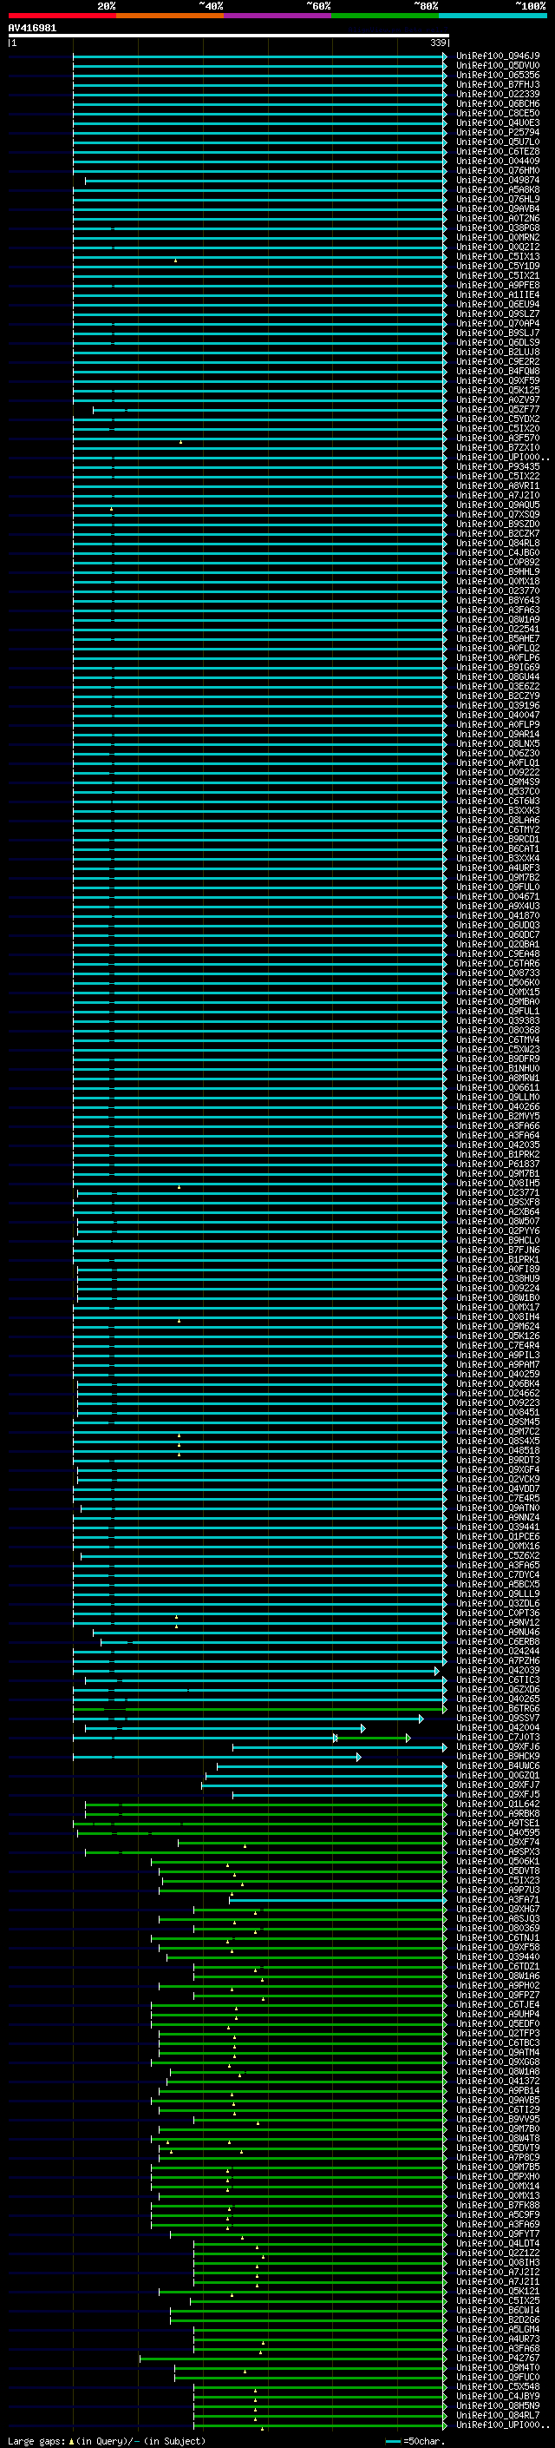Open UniRef100_C5Y1D9 entry

point(498,266)
